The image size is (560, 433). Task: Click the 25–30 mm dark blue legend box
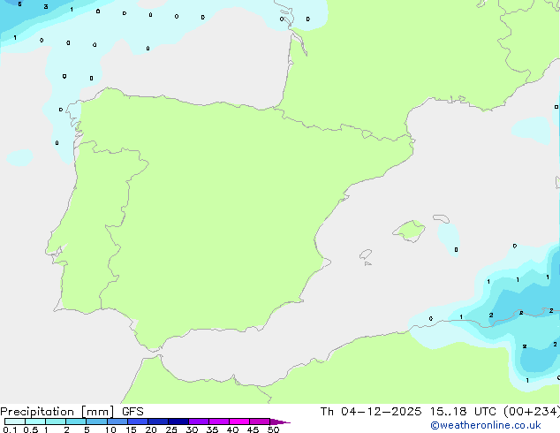[178, 422]
